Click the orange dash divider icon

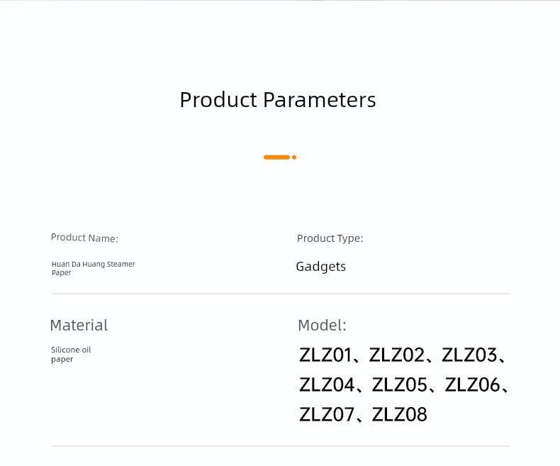[x=276, y=157]
